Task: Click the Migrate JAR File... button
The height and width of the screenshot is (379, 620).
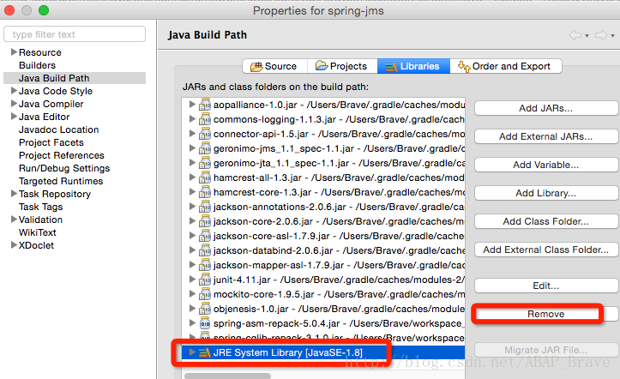Action: click(x=545, y=350)
